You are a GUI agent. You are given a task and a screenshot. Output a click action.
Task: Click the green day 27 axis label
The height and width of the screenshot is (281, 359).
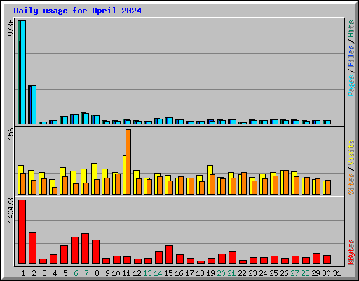click(x=294, y=273)
